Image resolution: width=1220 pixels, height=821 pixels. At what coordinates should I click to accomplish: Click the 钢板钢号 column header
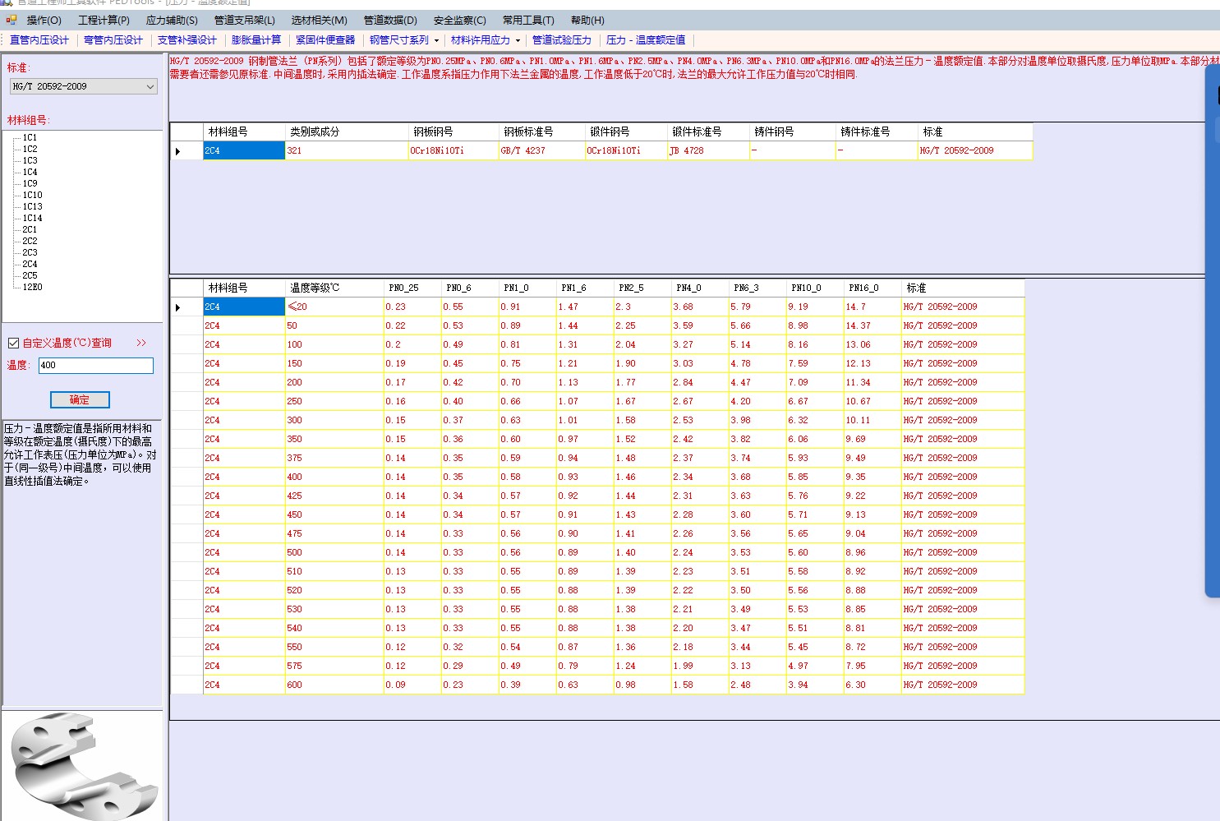coord(453,131)
